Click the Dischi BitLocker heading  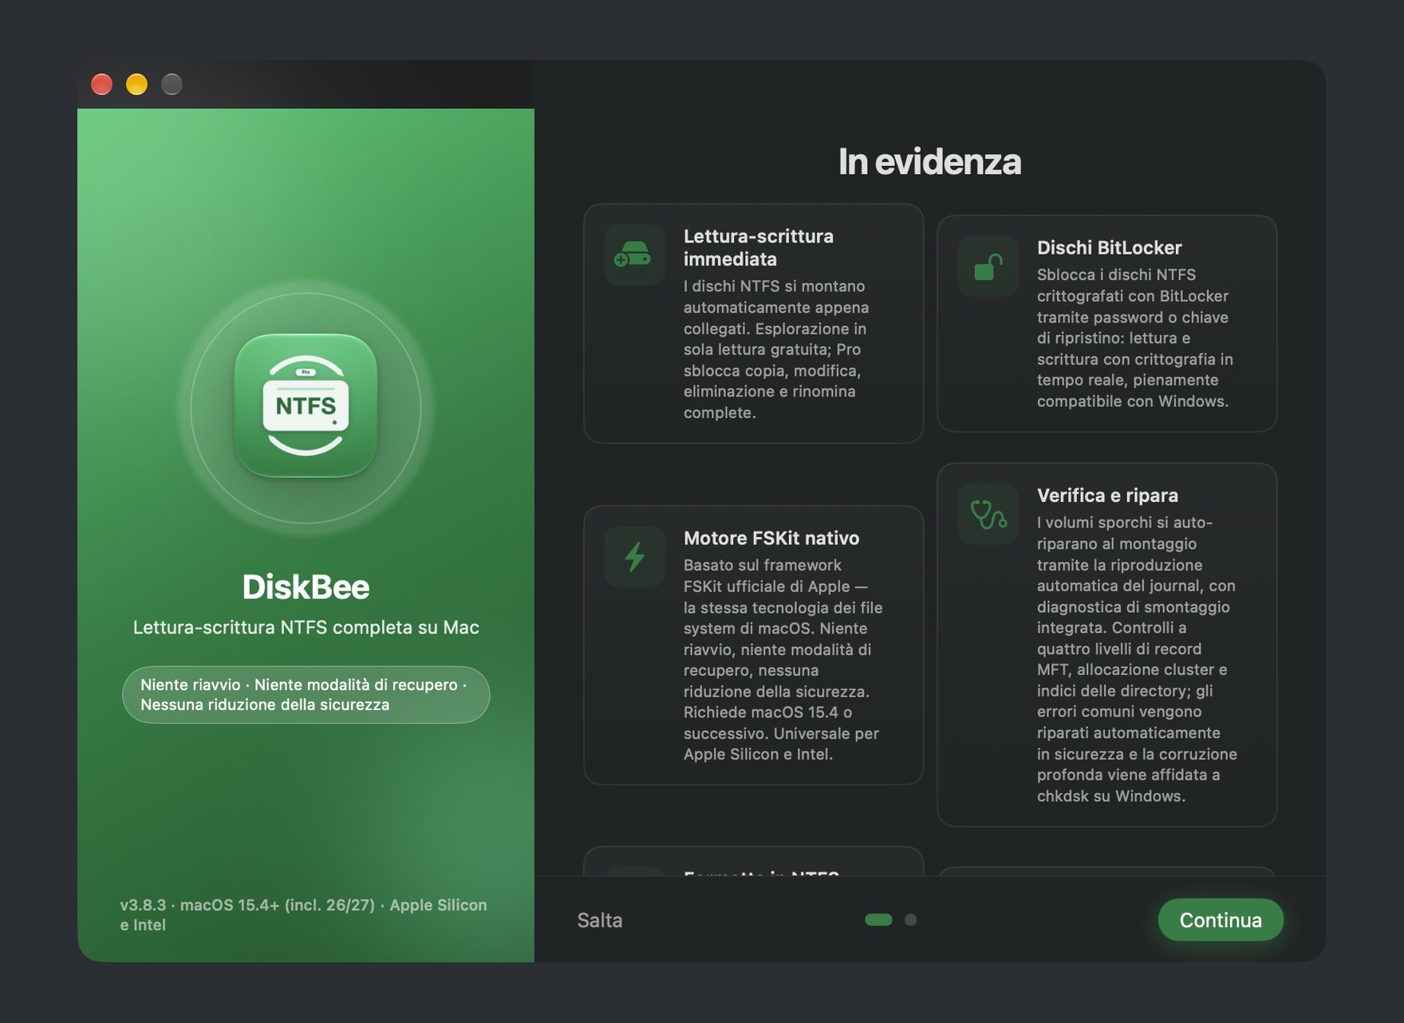click(x=1109, y=247)
